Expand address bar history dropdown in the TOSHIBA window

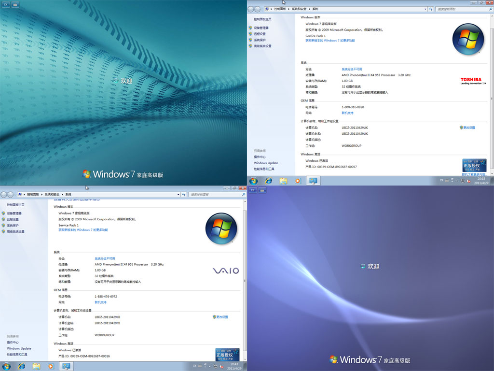425,9
